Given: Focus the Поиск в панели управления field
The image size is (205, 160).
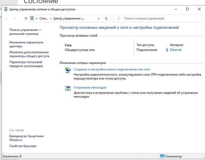Looking at the screenshot, I should (x=158, y=18).
